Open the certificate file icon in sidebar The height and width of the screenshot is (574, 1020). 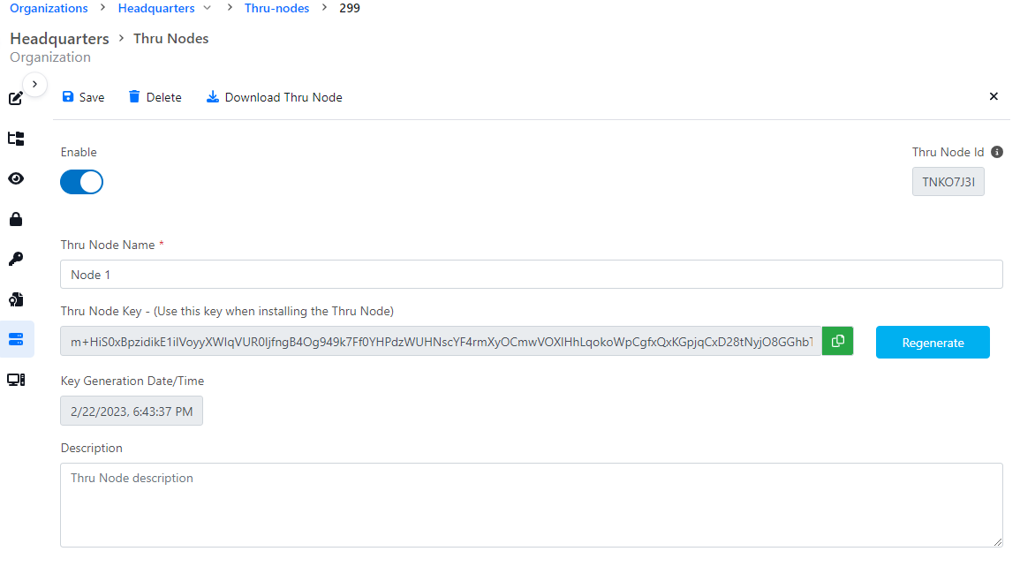pyautogui.click(x=16, y=299)
